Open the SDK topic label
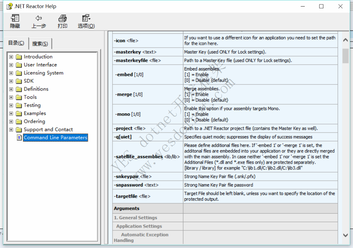The image size is (353, 248). (29, 81)
